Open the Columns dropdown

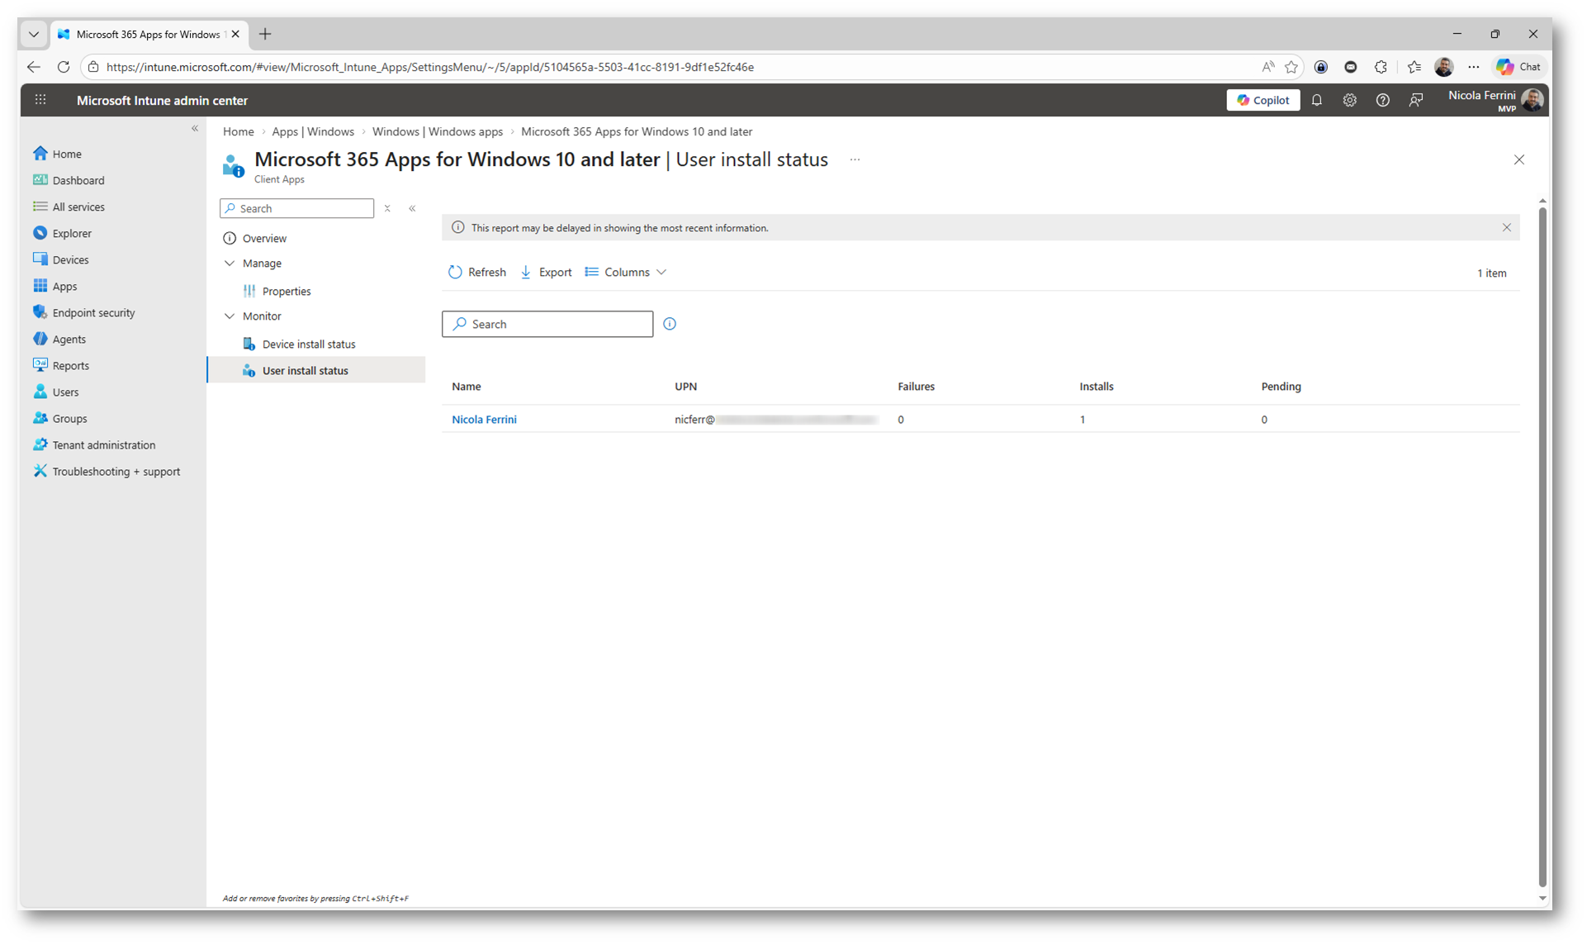tap(626, 272)
